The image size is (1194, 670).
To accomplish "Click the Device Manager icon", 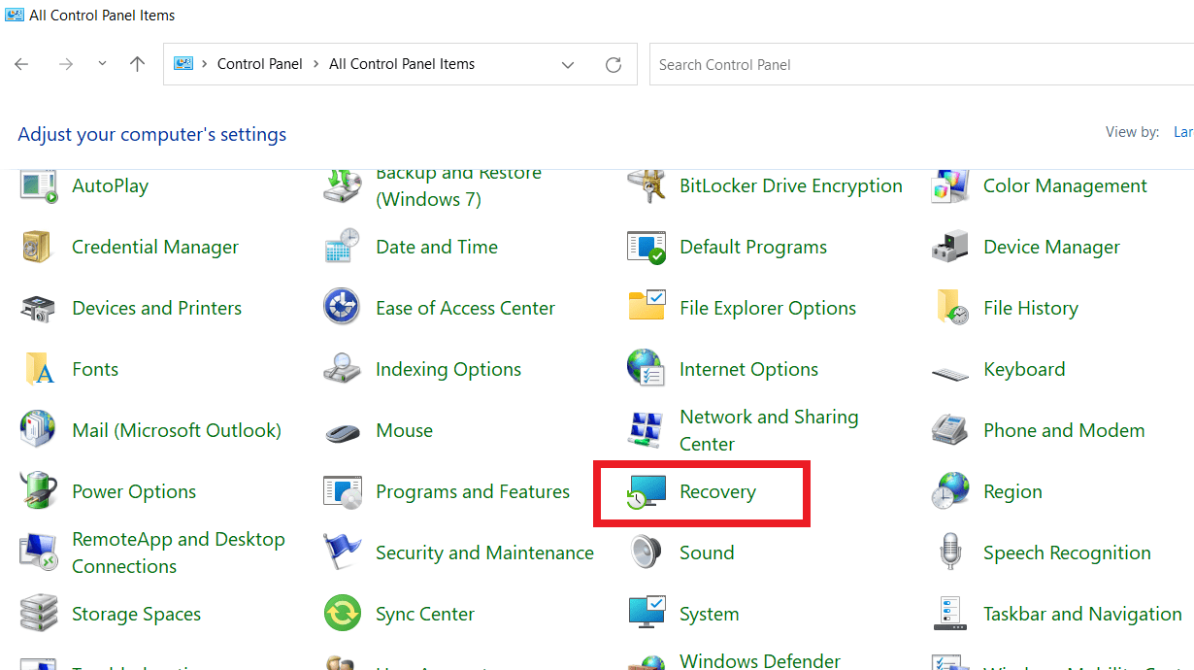I will (949, 248).
